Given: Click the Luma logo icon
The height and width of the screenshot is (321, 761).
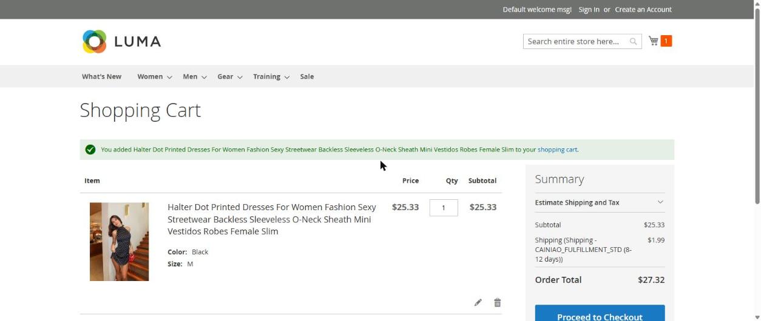Looking at the screenshot, I should tap(94, 41).
